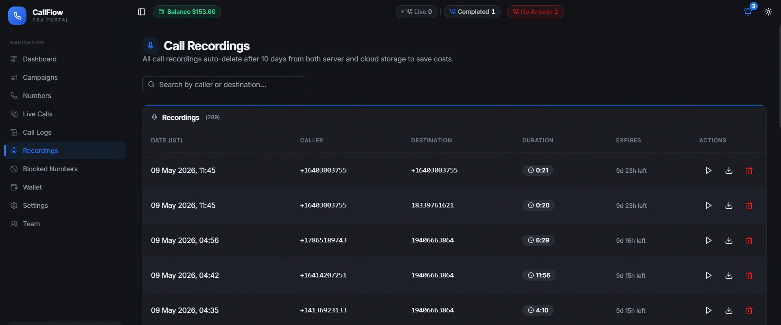Screen dimensions: 781x325
Task: Download the 04:35 recording
Action: pyautogui.click(x=729, y=310)
